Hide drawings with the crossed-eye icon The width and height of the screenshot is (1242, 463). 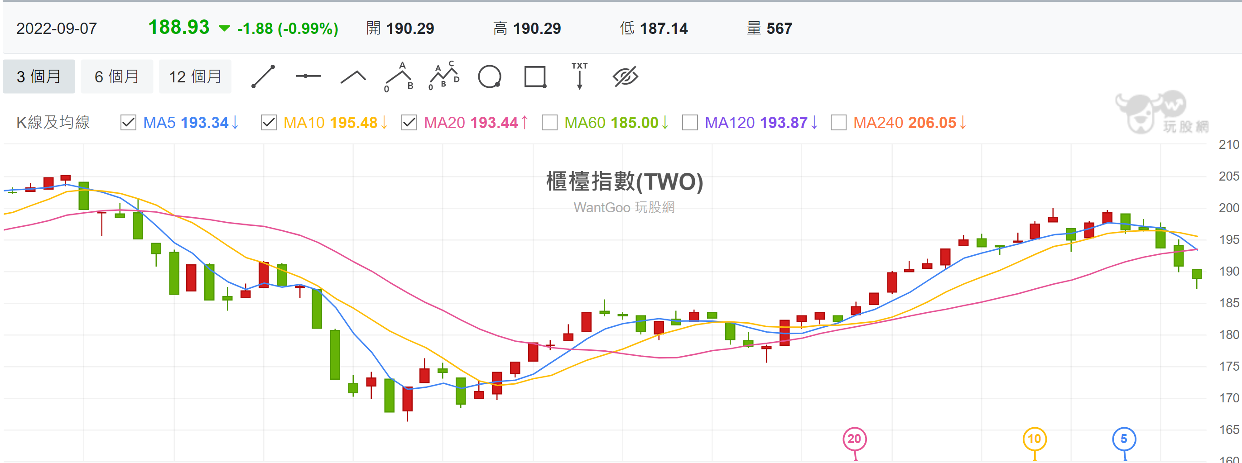(x=626, y=76)
